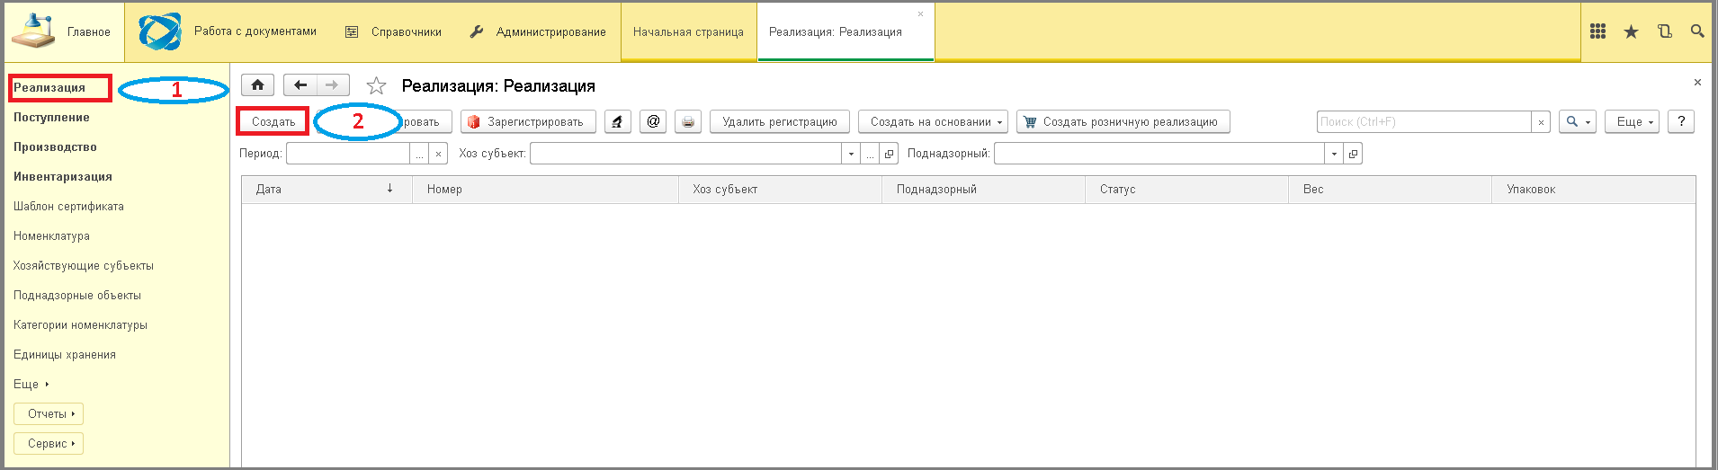Click the Хоз субъект column header
The width and height of the screenshot is (1718, 470).
[x=780, y=190]
